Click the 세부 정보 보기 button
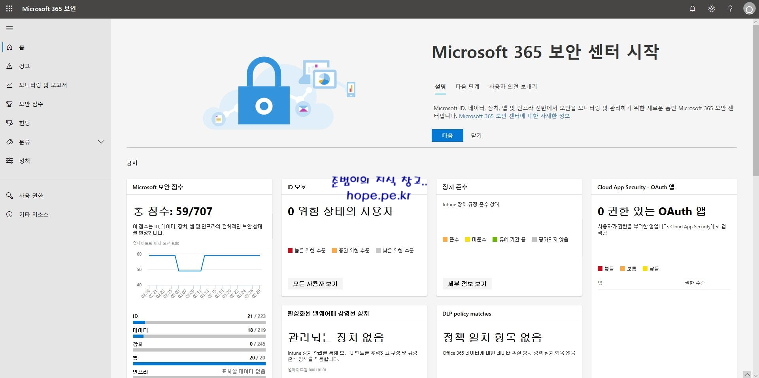 click(467, 284)
